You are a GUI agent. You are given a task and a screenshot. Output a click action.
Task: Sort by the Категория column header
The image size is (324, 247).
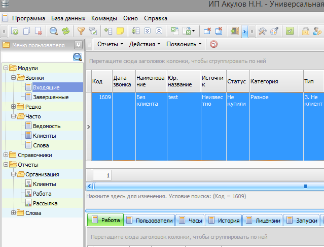click(x=276, y=81)
